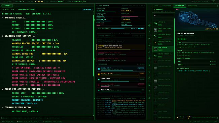Click the badge on the MANIFEST_N7.ENC card

tap(142, 74)
